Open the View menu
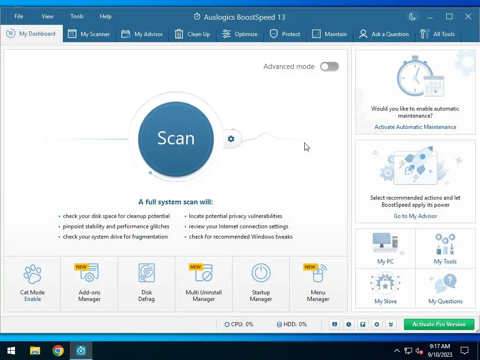The image size is (480, 360). click(x=47, y=16)
